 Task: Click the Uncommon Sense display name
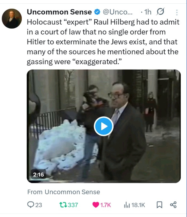(x=59, y=12)
